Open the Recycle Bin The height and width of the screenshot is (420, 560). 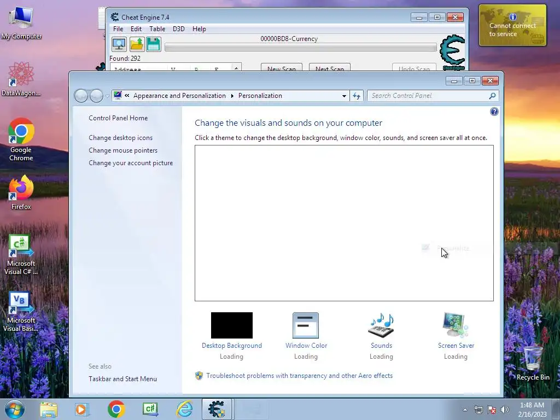coord(533,363)
